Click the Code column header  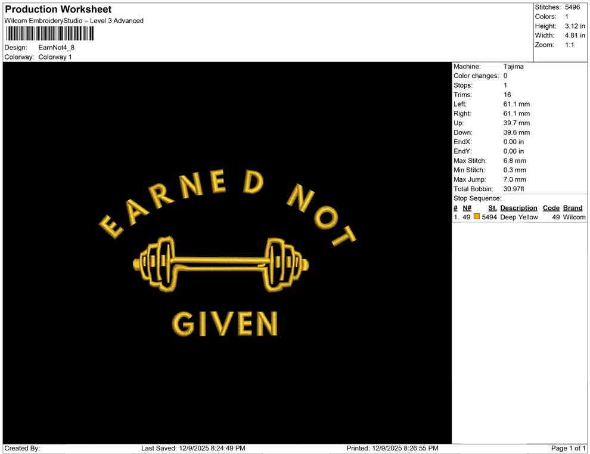pyautogui.click(x=551, y=207)
